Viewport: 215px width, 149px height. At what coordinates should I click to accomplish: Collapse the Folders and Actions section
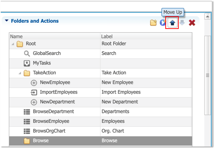7,20
